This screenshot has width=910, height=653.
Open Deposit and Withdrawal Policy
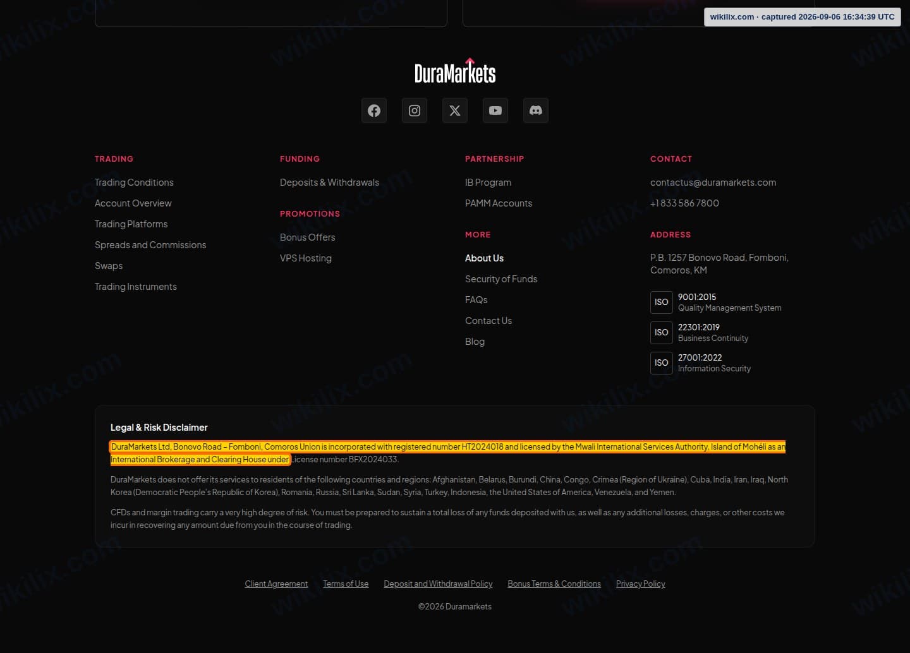coord(438,584)
